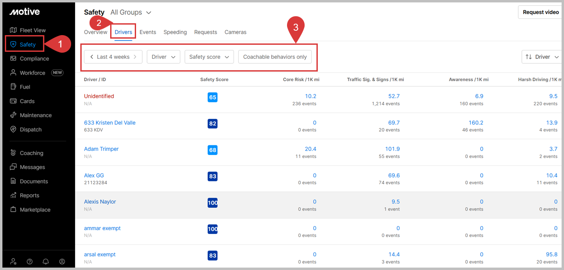Open the Driver filter dropdown
The image size is (564, 270).
(x=163, y=57)
